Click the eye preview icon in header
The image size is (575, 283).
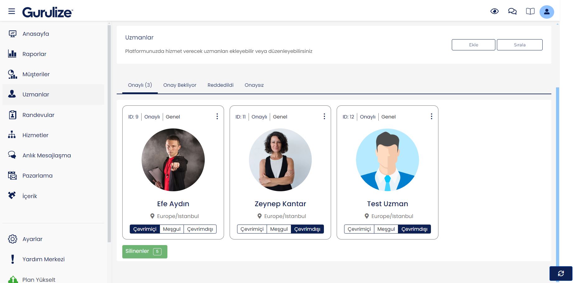[494, 12]
